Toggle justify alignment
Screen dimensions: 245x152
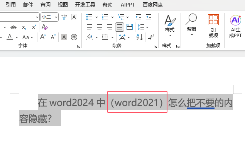point(120,27)
